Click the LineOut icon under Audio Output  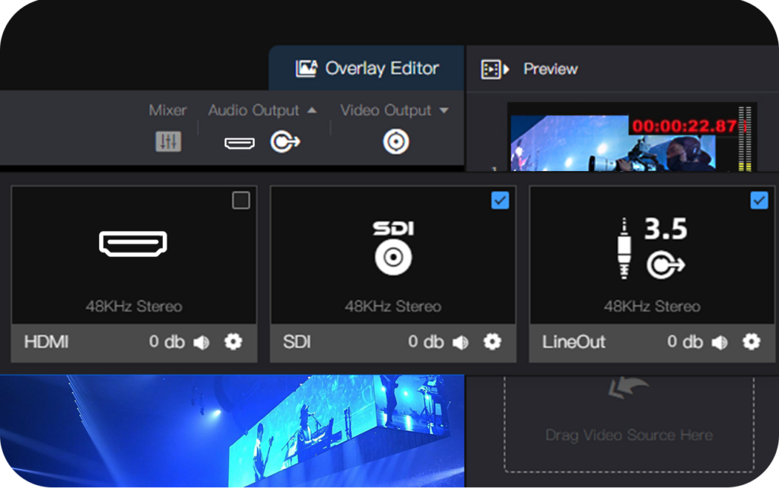pos(285,142)
